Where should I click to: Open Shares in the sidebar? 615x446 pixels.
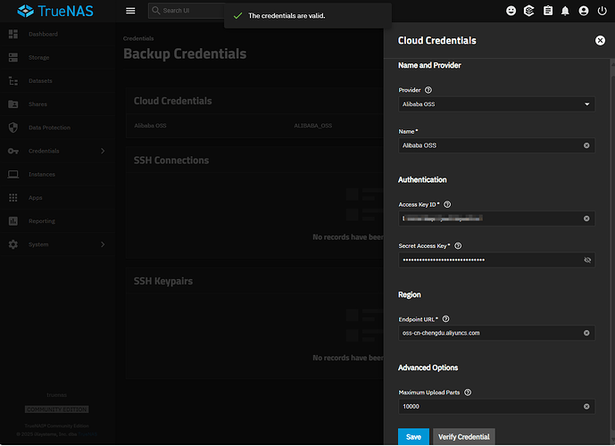coord(57,104)
